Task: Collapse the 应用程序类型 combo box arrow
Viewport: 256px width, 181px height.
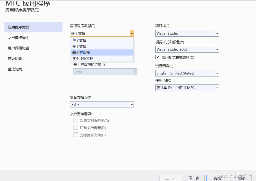Action: 132,33
